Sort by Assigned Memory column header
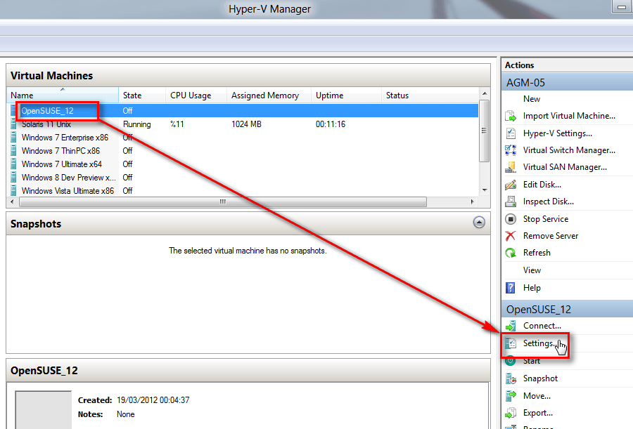Image resolution: width=633 pixels, height=429 pixels. (x=269, y=95)
